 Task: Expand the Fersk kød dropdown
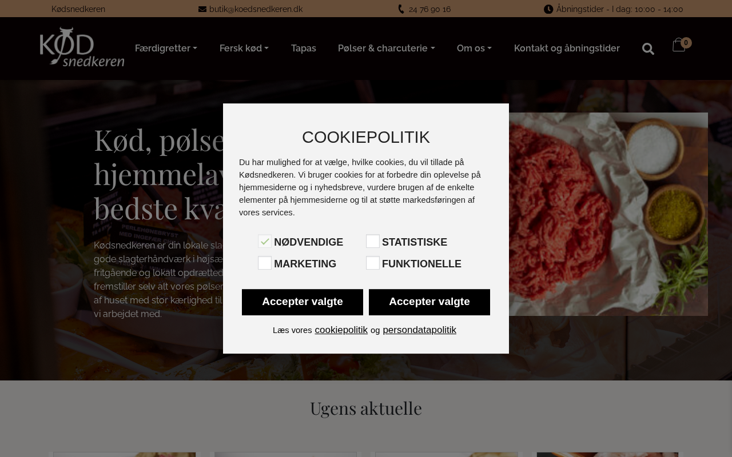[244, 49]
